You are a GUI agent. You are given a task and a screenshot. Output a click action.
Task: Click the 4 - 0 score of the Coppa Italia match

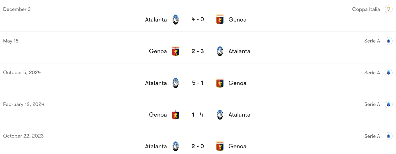pos(197,19)
